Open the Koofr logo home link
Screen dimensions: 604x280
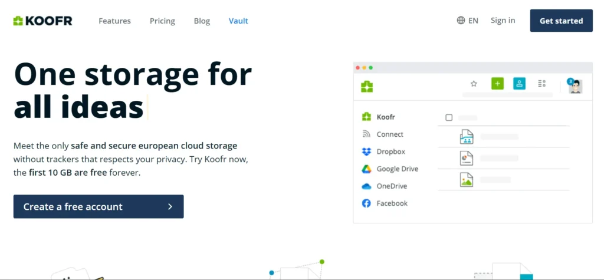tap(42, 21)
